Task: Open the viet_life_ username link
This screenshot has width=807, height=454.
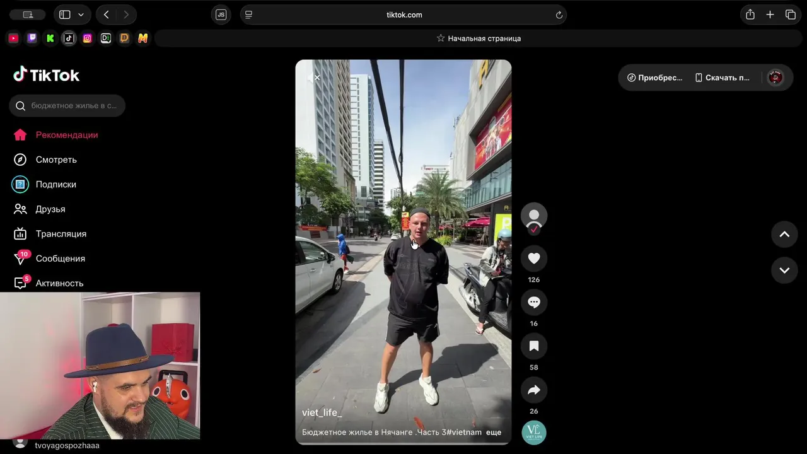Action: coord(322,412)
